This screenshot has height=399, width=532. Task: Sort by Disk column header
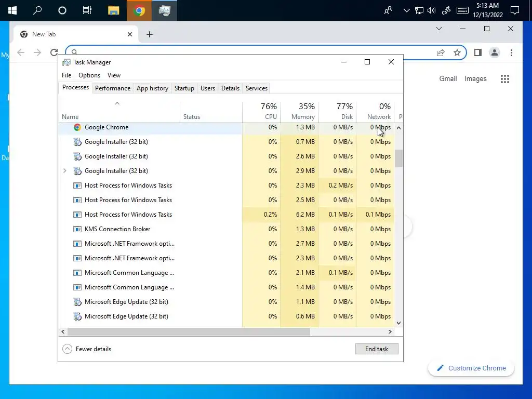click(x=337, y=112)
